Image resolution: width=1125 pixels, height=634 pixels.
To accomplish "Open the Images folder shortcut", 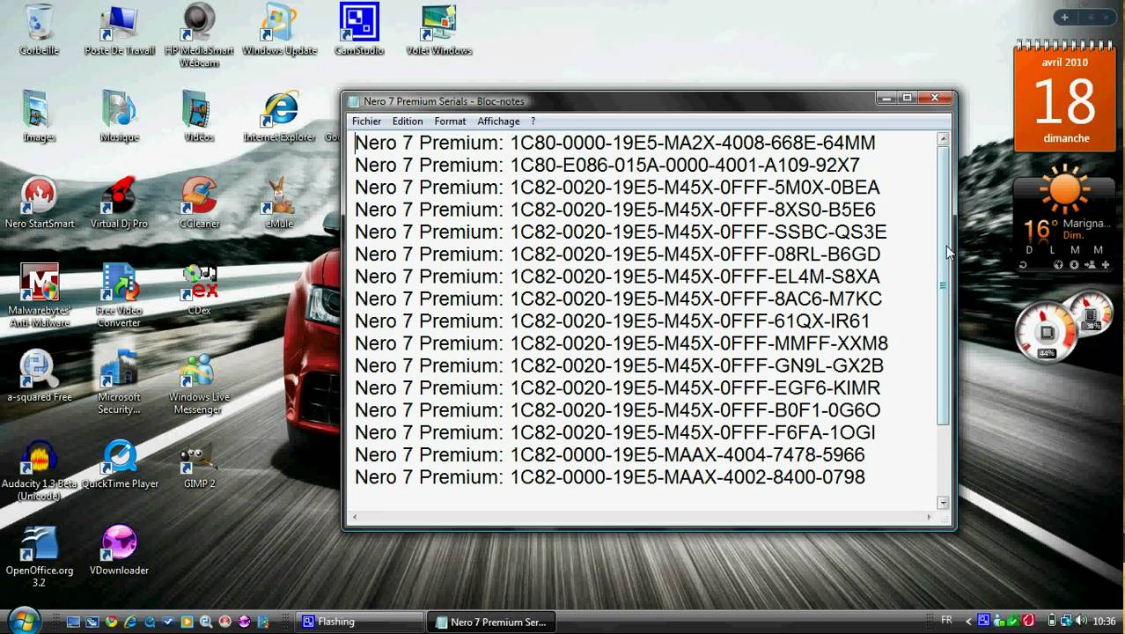I will coord(39,116).
